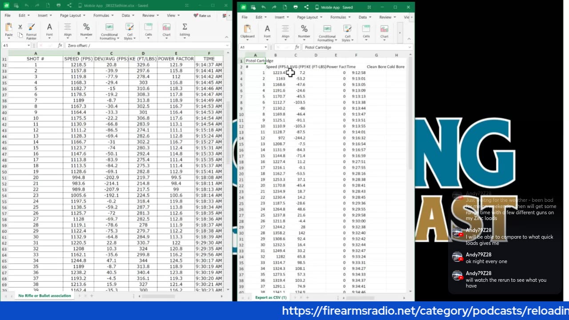Click Print icon in right window title bar
Image resolution: width=569 pixels, height=320 pixels.
(296, 7)
